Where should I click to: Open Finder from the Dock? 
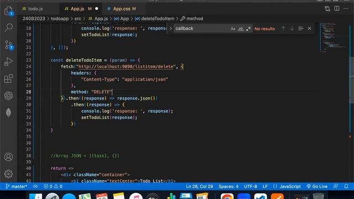pyautogui.click(x=35, y=196)
